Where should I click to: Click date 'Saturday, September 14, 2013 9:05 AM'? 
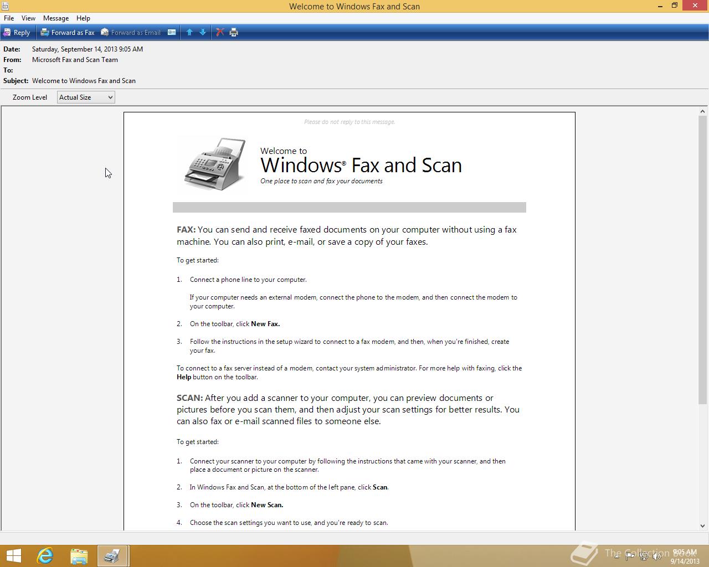88,49
